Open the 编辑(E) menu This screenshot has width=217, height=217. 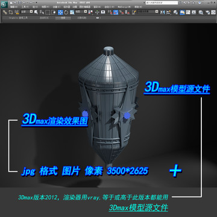click(14, 7)
